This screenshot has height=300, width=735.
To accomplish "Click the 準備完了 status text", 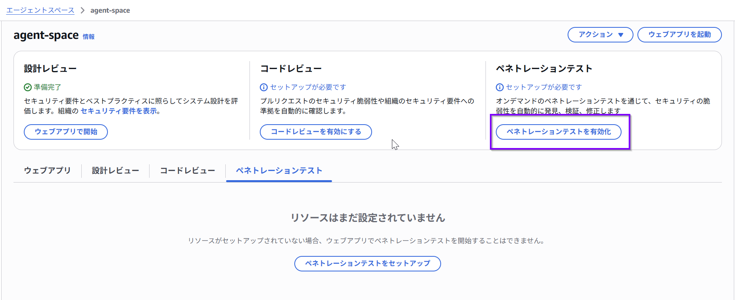I will coord(48,87).
